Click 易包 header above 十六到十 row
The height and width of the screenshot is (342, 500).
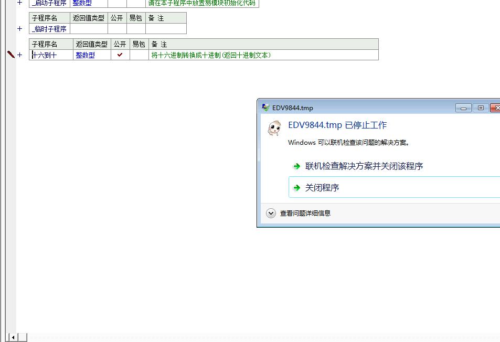coord(139,44)
